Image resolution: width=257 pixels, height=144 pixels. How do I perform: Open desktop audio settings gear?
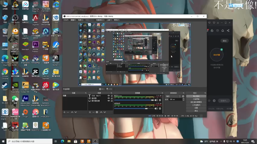click(x=160, y=108)
